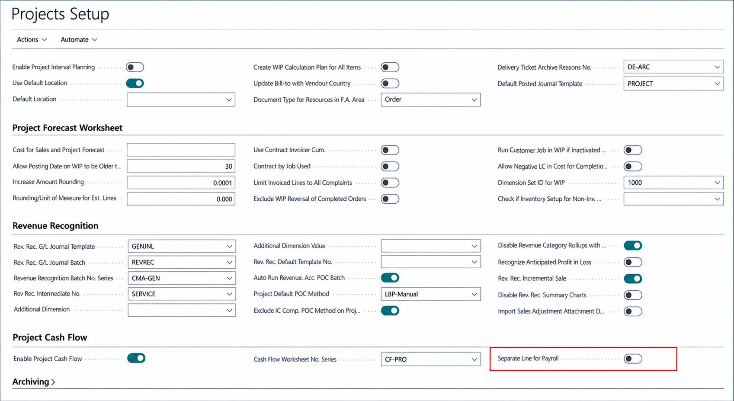This screenshot has height=401, width=734.
Task: Turn off Use Default Location switch
Action: click(135, 83)
